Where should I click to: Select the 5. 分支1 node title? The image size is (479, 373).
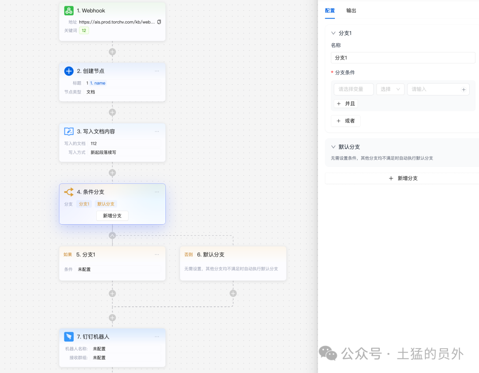[86, 255]
